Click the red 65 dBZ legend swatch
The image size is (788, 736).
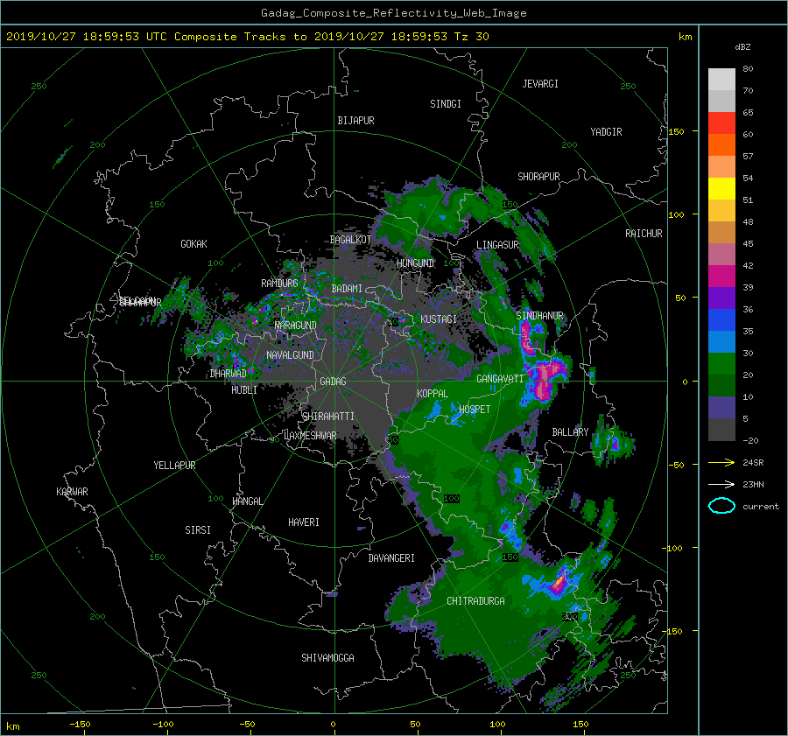point(721,123)
